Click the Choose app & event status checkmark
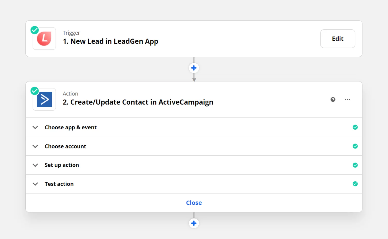 point(355,127)
